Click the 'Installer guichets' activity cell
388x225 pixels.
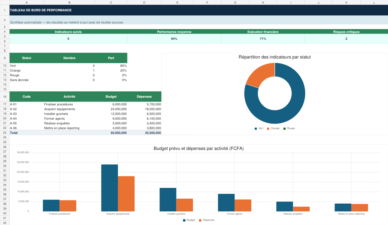coord(69,114)
